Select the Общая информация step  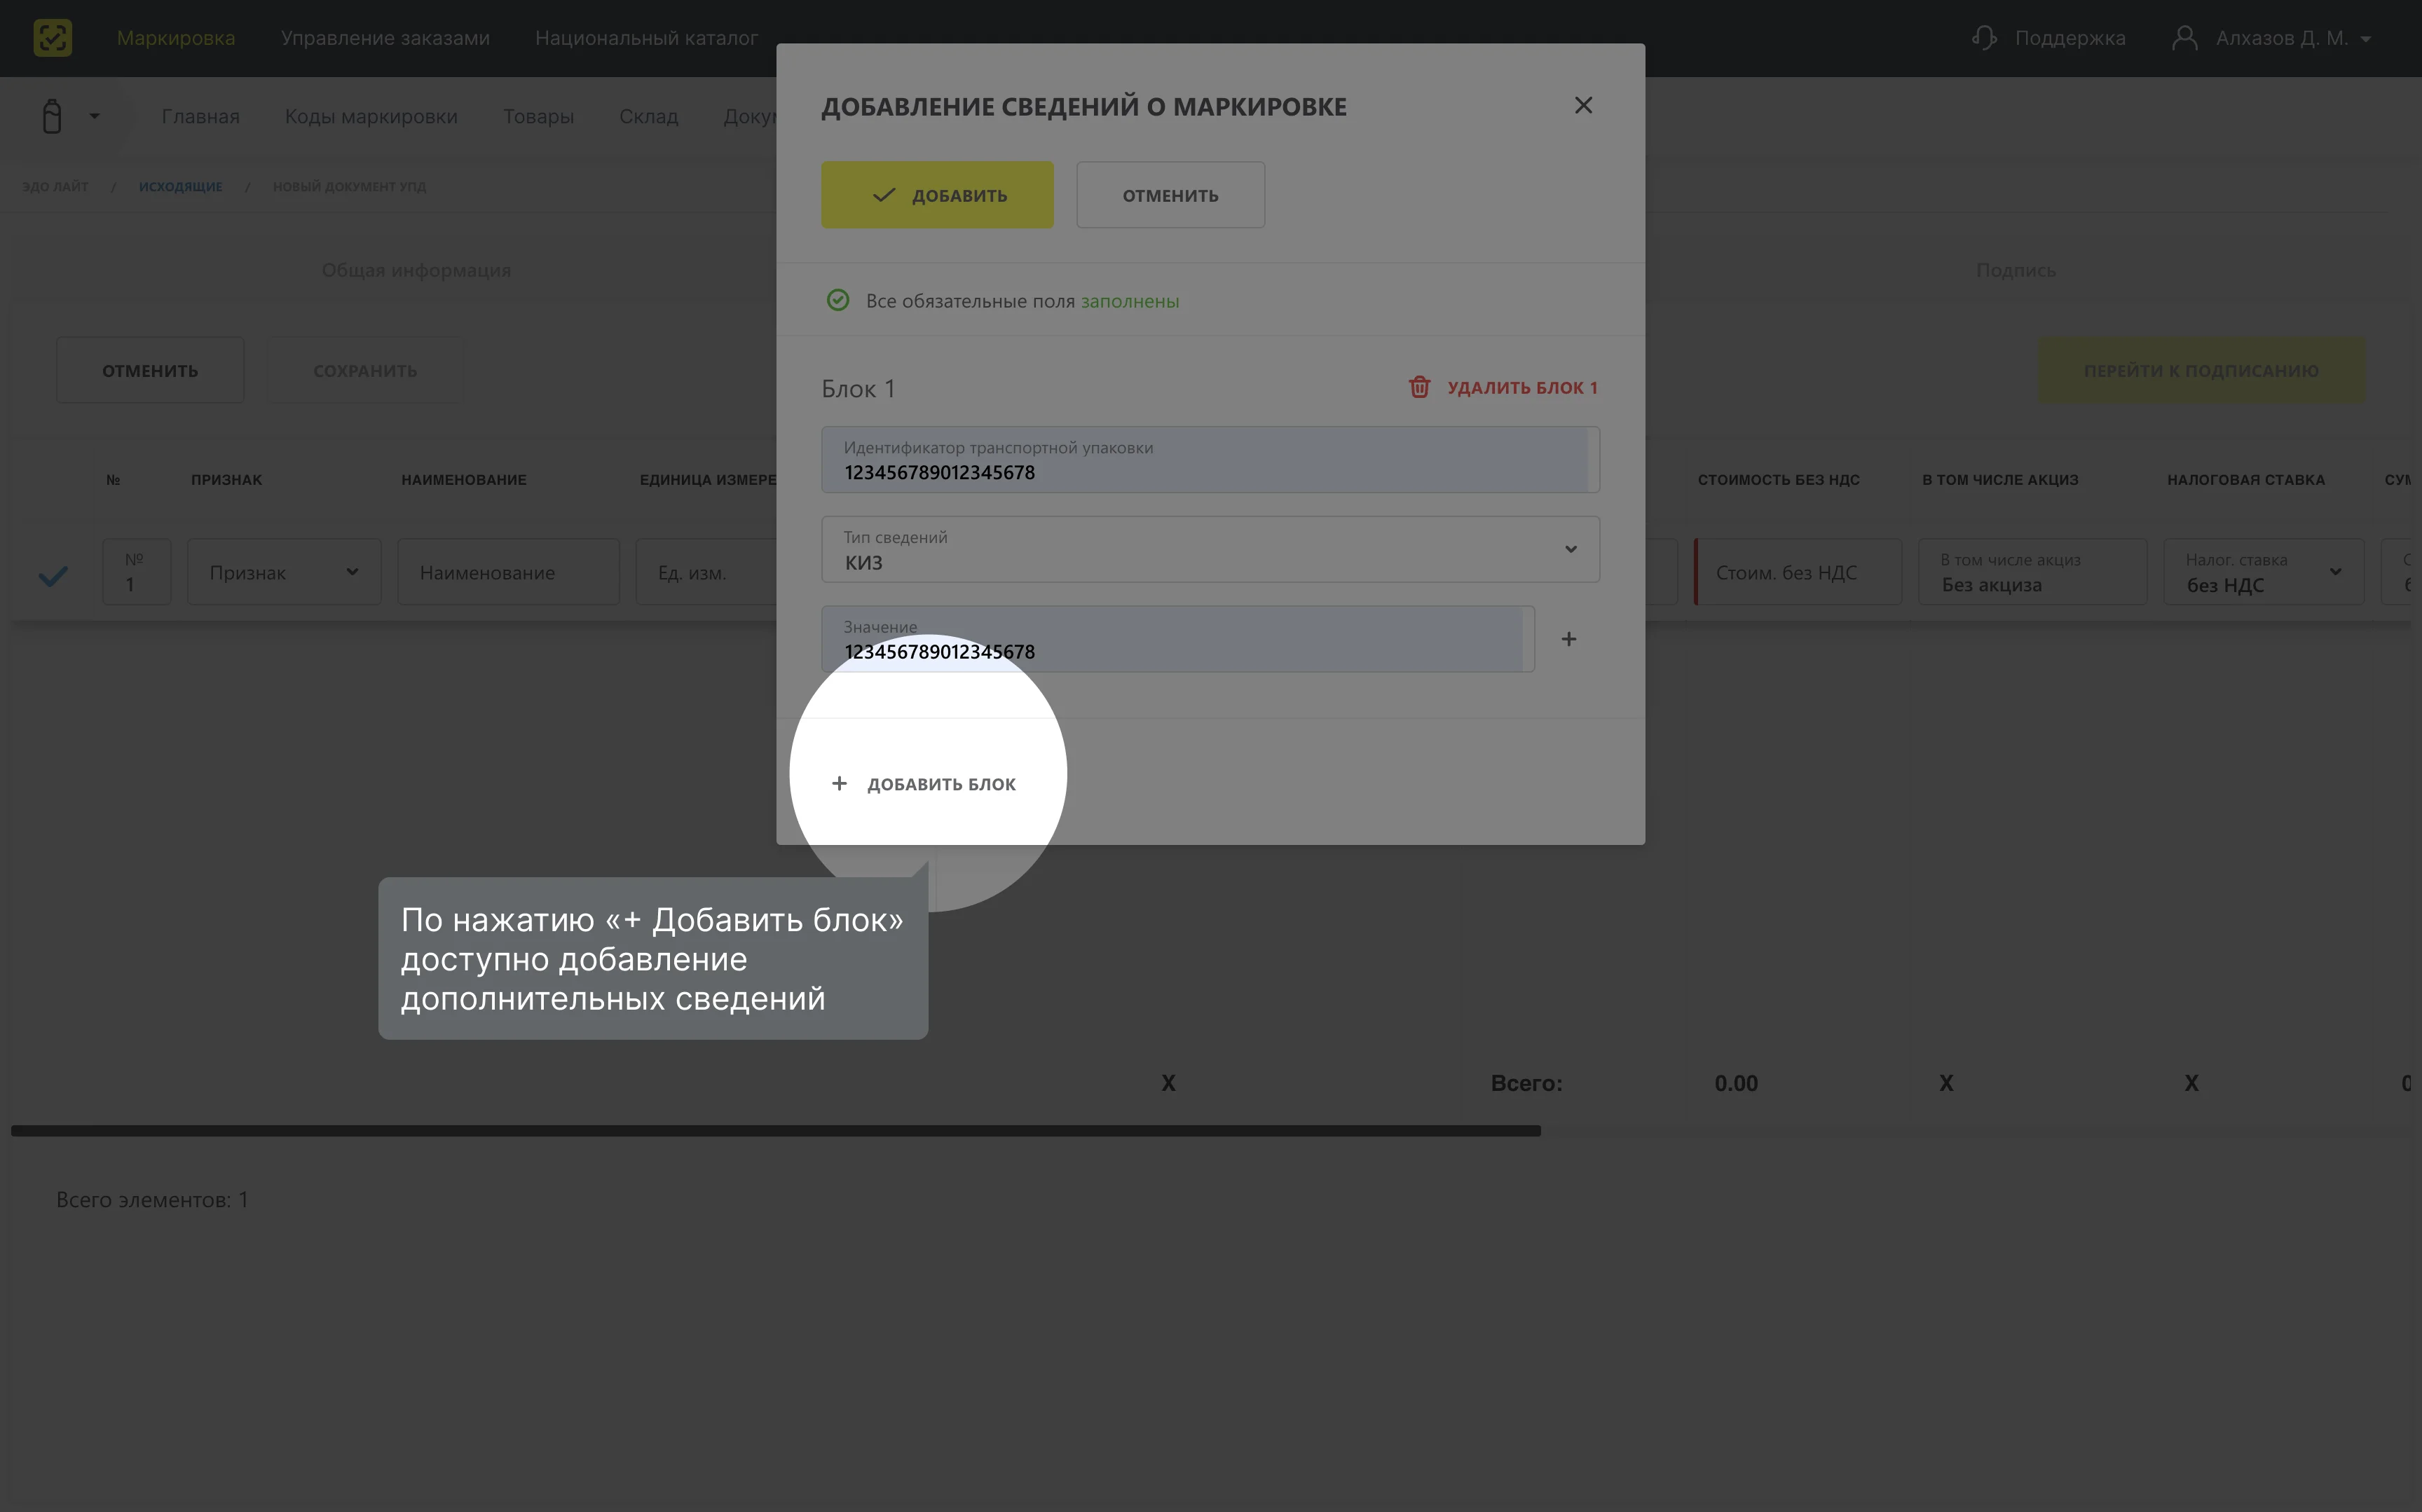point(416,270)
